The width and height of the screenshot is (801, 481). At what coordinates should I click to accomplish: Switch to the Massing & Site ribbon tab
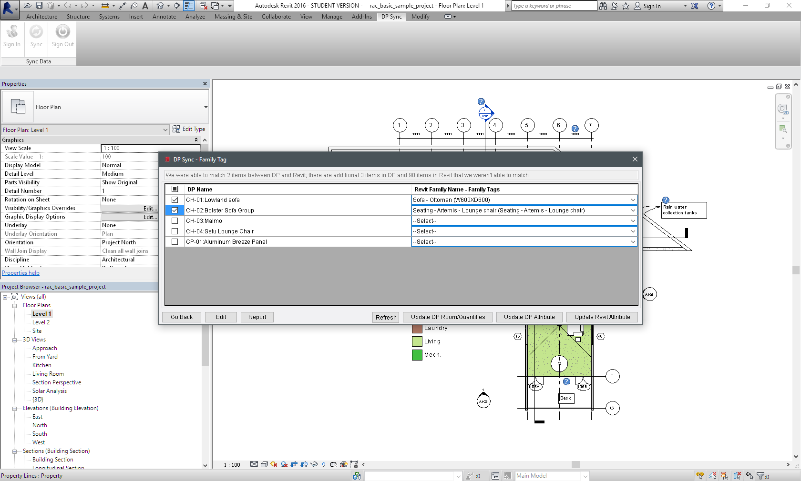233,17
